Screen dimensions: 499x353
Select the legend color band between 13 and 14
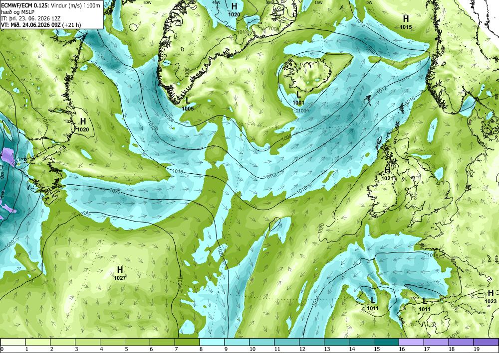coord(337,342)
